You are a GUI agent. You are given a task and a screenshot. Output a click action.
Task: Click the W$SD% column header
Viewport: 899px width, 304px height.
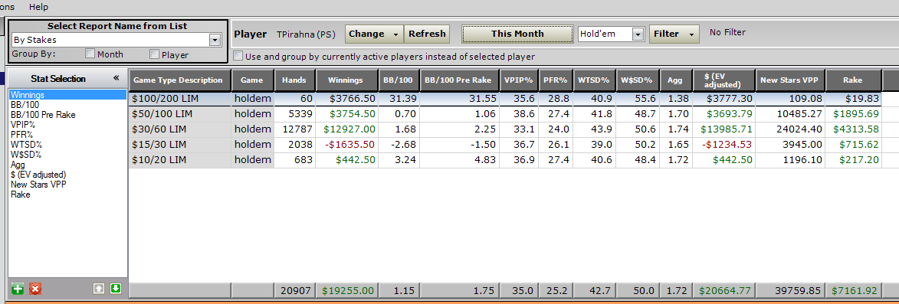pyautogui.click(x=638, y=80)
